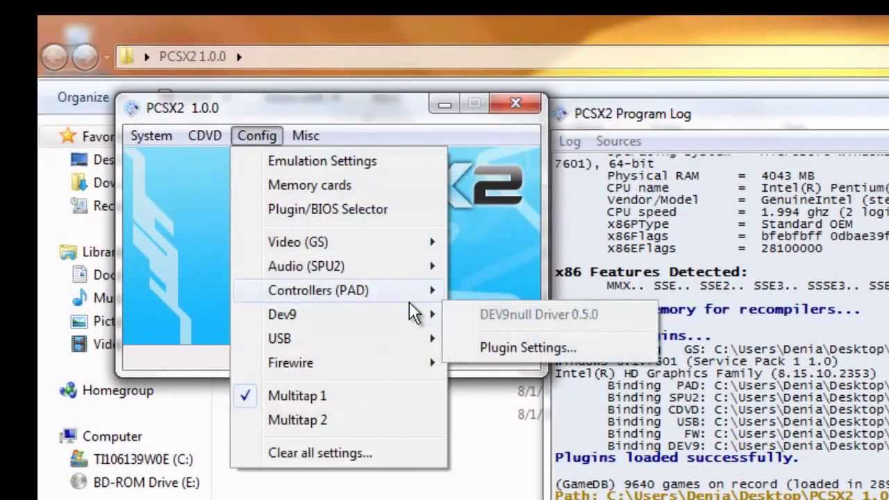Viewport: 889px width, 500px height.
Task: Click the folder icon in the address bar
Action: 126,56
